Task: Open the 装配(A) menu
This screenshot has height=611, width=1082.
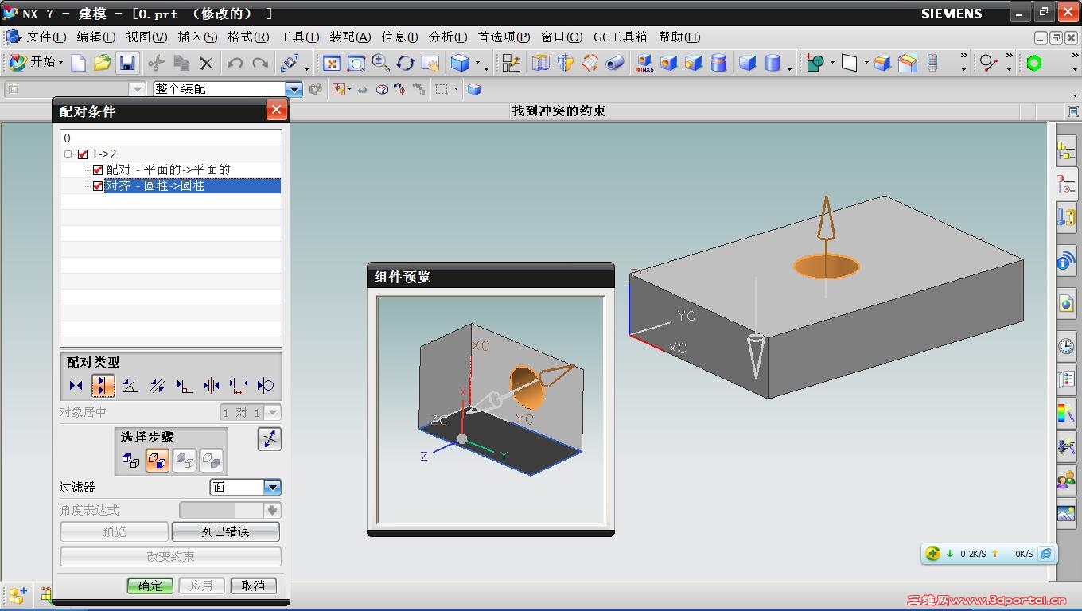Action: [350, 37]
